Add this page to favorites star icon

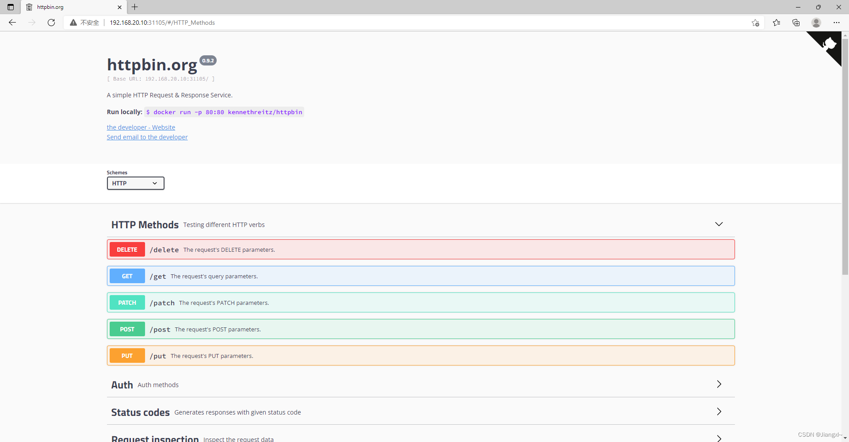coord(755,23)
